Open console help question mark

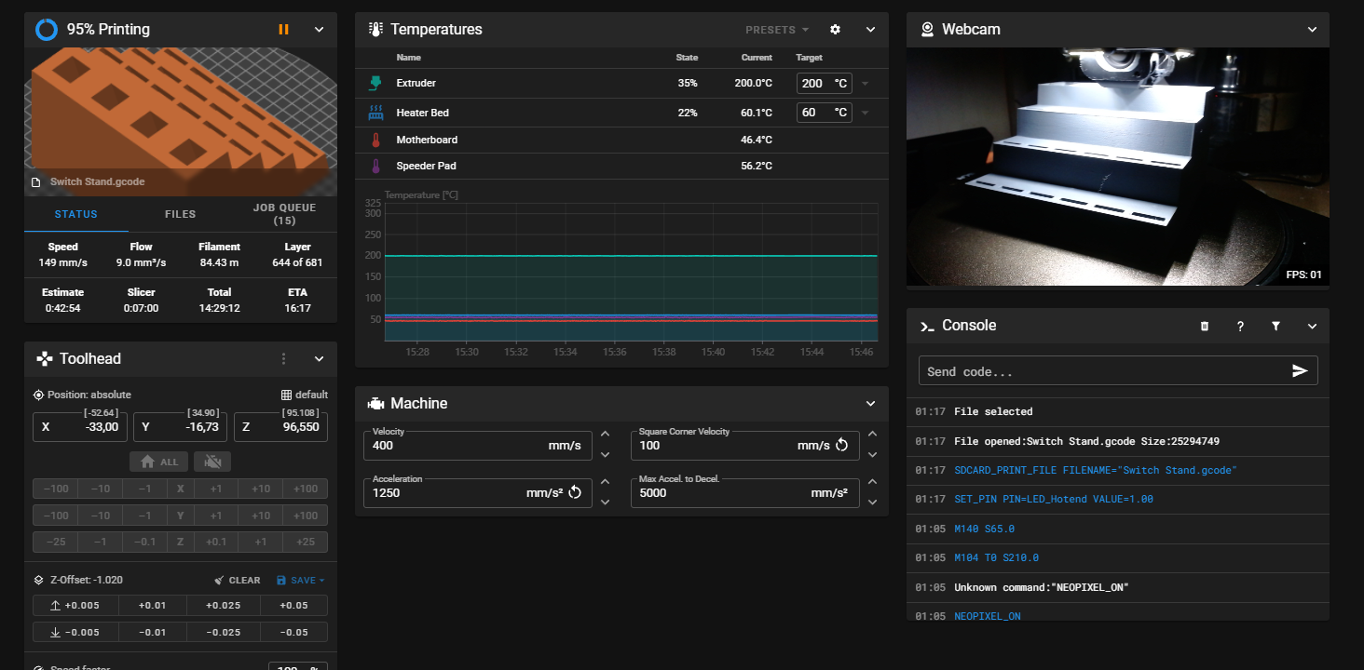point(1240,327)
